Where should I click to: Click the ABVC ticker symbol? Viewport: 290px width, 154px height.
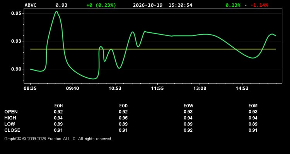pos(31,5)
